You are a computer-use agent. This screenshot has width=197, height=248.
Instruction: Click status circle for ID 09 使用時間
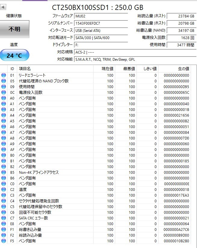click(x=4, y=87)
